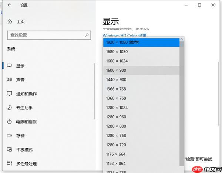
Task: Select 1366 × 768 resolution
Action: (x=141, y=89)
